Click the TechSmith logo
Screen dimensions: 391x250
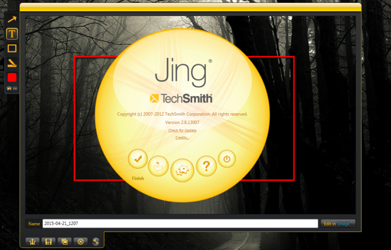click(181, 99)
